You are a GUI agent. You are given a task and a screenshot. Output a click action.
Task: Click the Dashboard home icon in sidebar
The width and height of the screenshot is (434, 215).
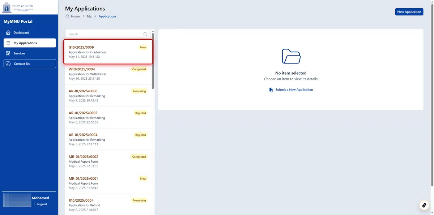pyautogui.click(x=8, y=32)
